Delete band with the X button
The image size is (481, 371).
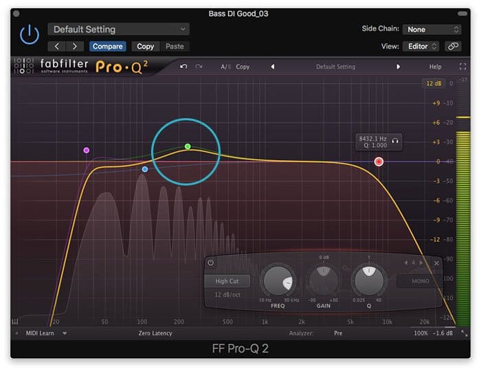[x=436, y=263]
